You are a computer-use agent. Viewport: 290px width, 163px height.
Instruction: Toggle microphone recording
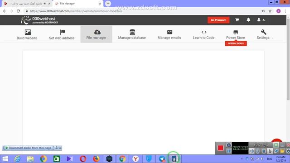[258, 151]
